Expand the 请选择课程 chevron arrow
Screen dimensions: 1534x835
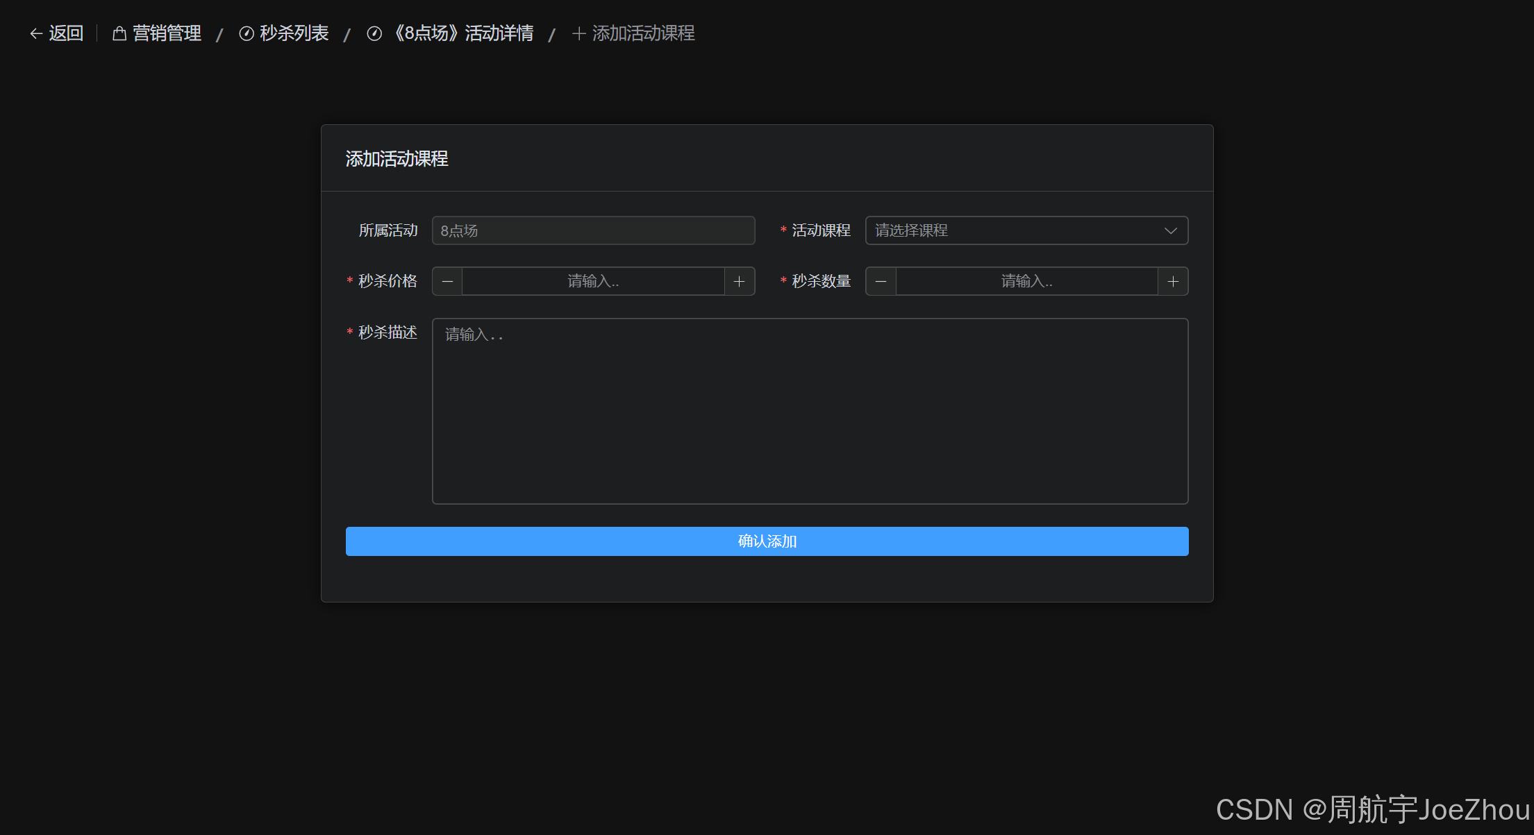point(1171,230)
